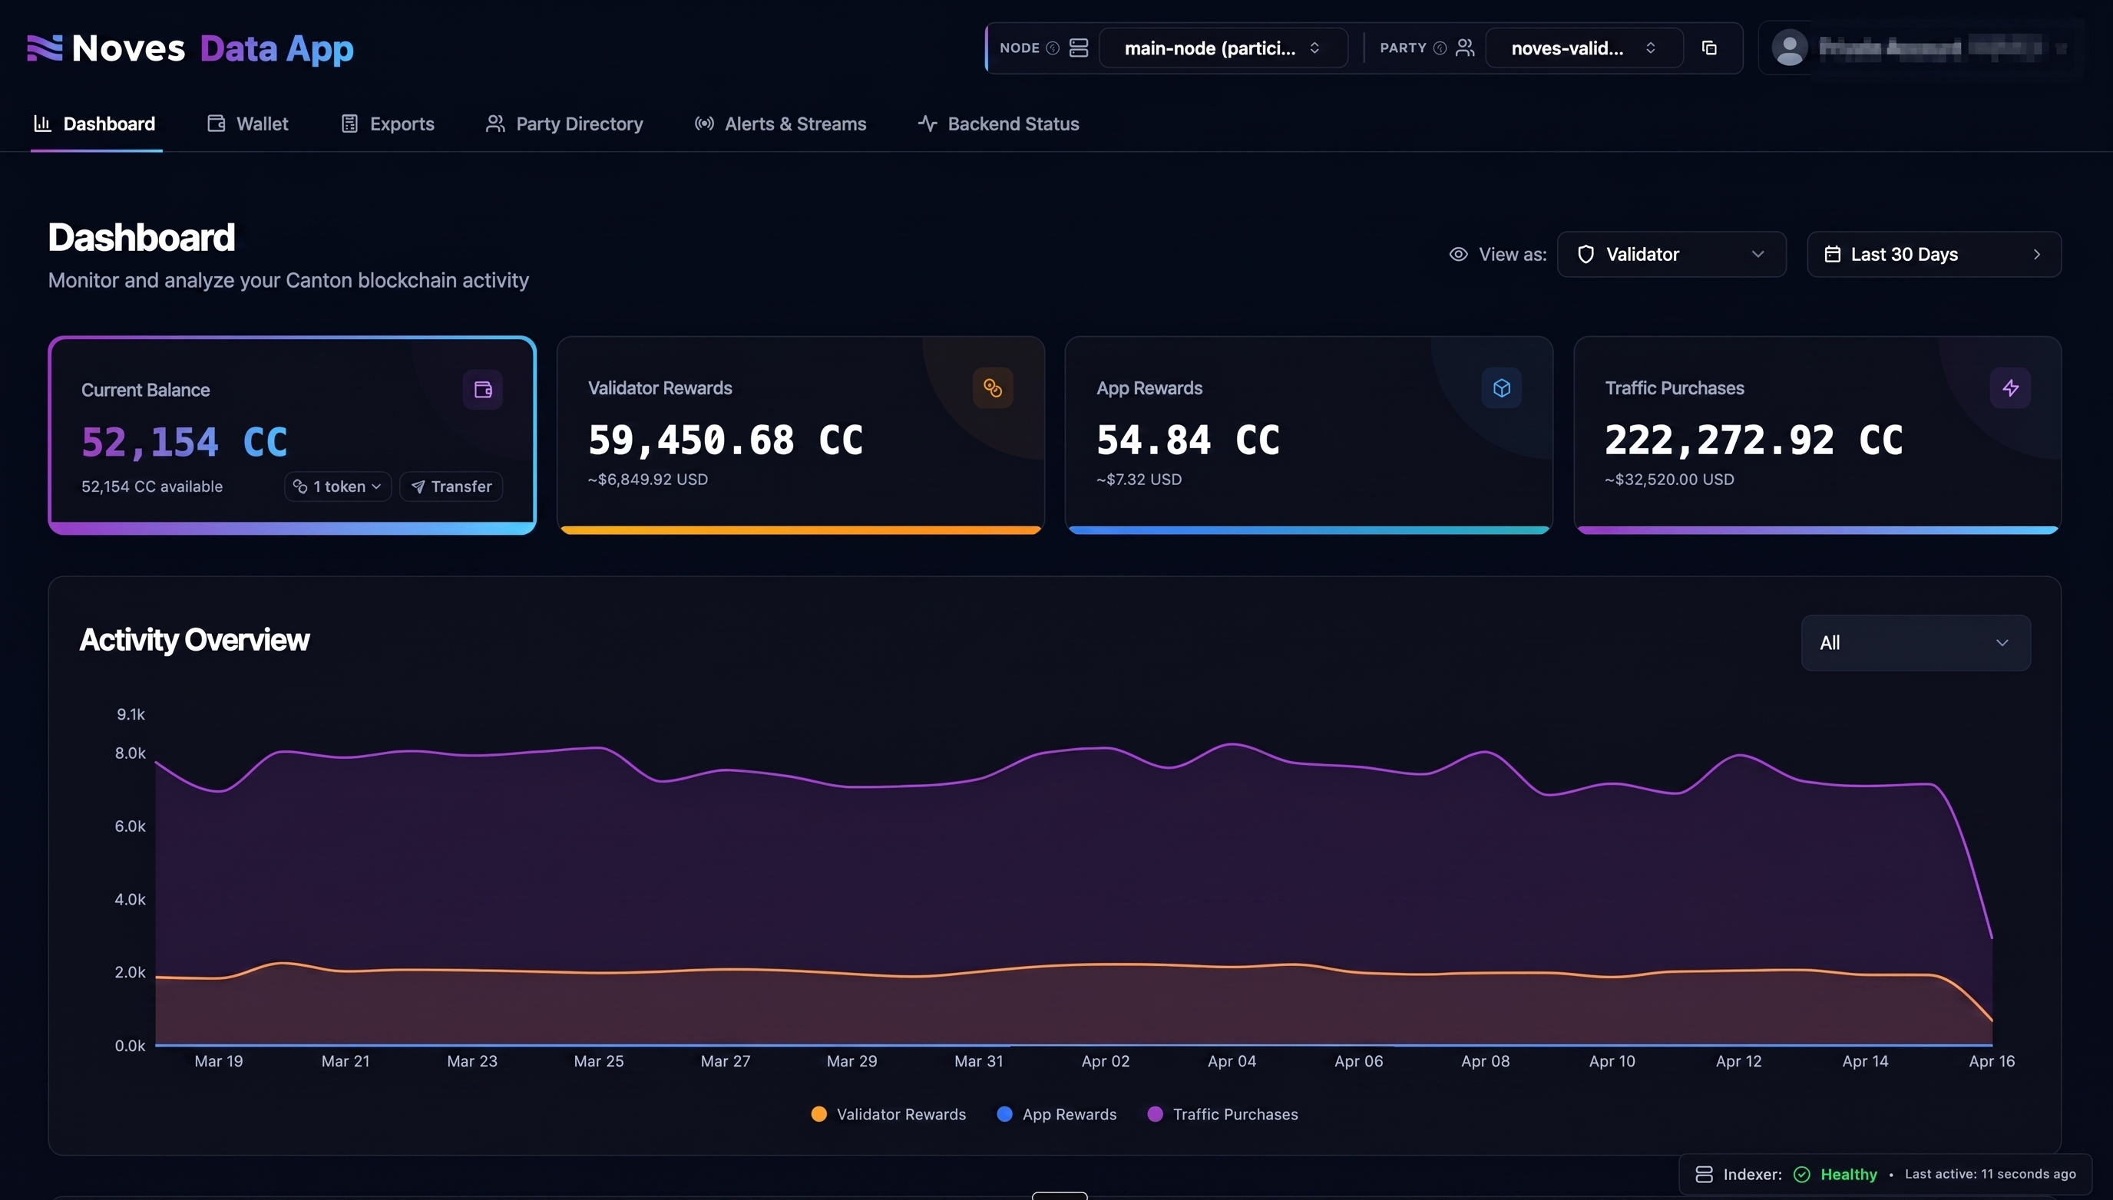Toggle App Rewards series in chart legend
Viewport: 2113px width, 1200px height.
1056,1113
